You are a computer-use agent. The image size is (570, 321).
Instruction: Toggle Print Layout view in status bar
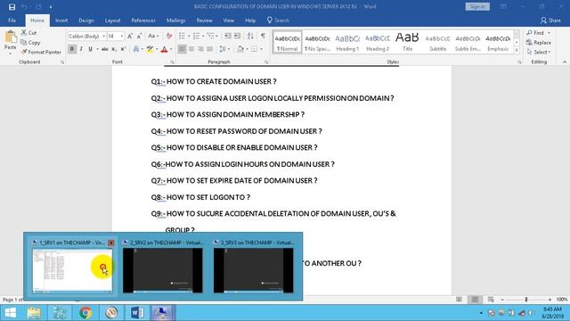click(x=475, y=300)
